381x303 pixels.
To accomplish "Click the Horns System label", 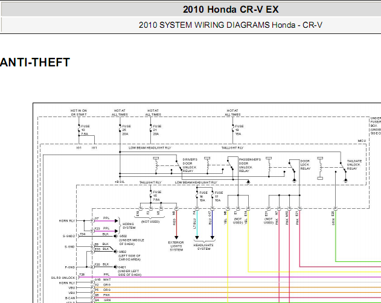I will pyautogui.click(x=129, y=226).
